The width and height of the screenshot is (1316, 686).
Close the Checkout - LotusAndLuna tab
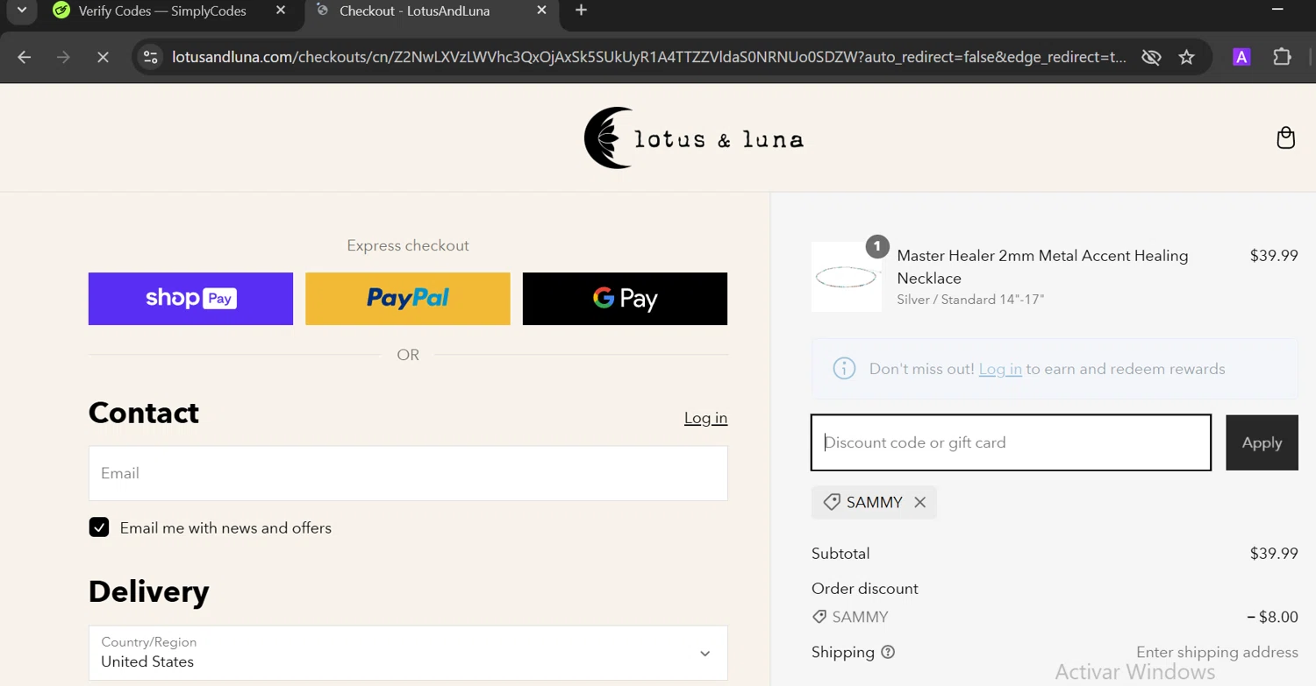(541, 11)
